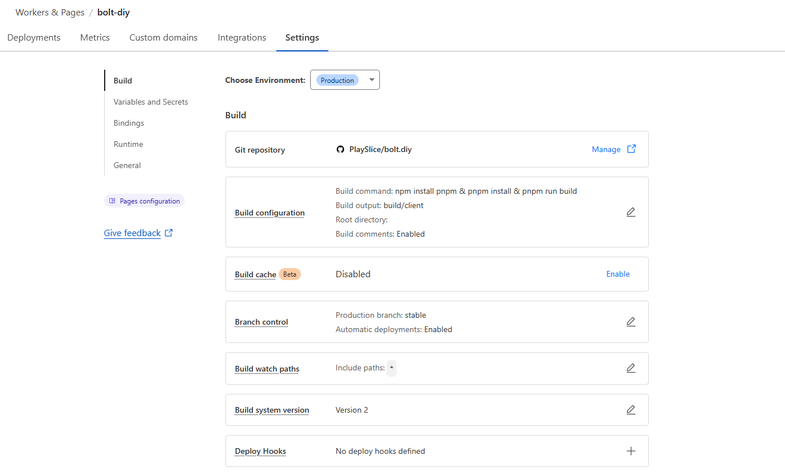This screenshot has height=475, width=785.
Task: Click the 'Build output: build/client' text
Action: [x=379, y=205]
